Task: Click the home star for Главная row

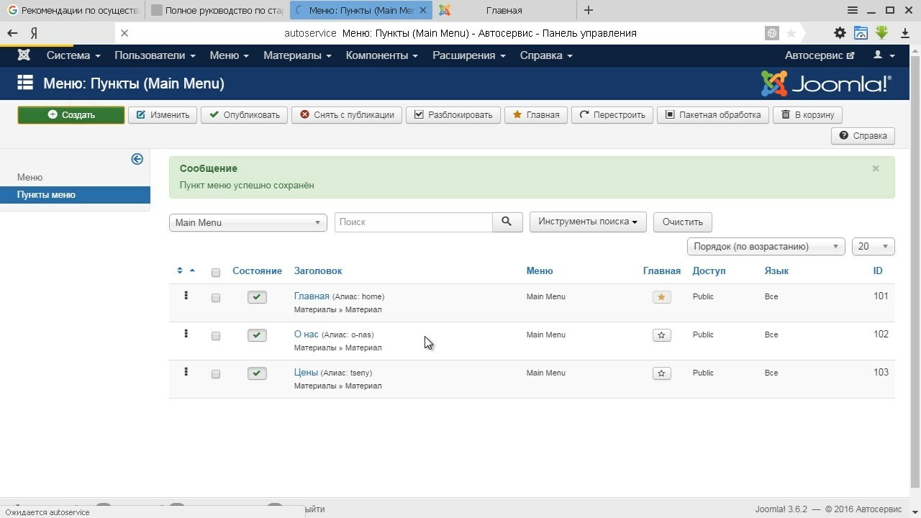Action: (661, 297)
